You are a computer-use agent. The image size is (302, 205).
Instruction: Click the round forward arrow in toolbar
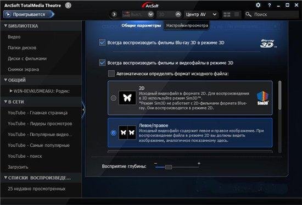pyautogui.click(x=114, y=14)
